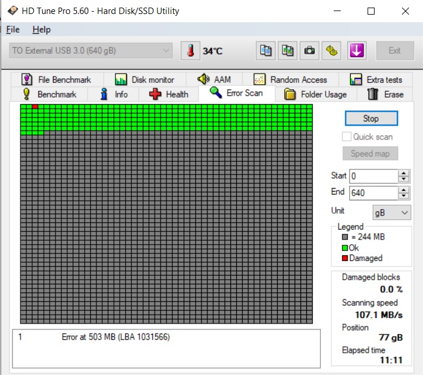
Task: Switch to the Random Access tab
Action: (x=291, y=79)
